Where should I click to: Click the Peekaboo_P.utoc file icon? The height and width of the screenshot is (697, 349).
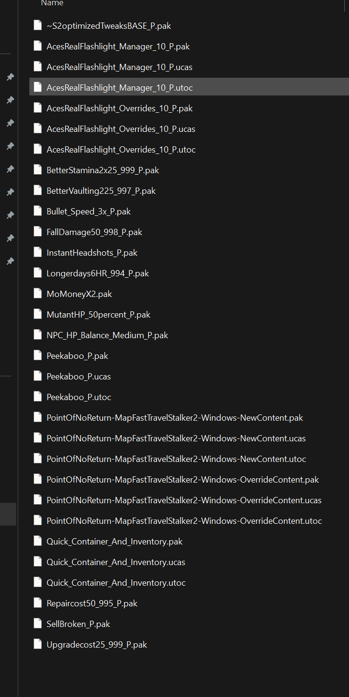(38, 397)
